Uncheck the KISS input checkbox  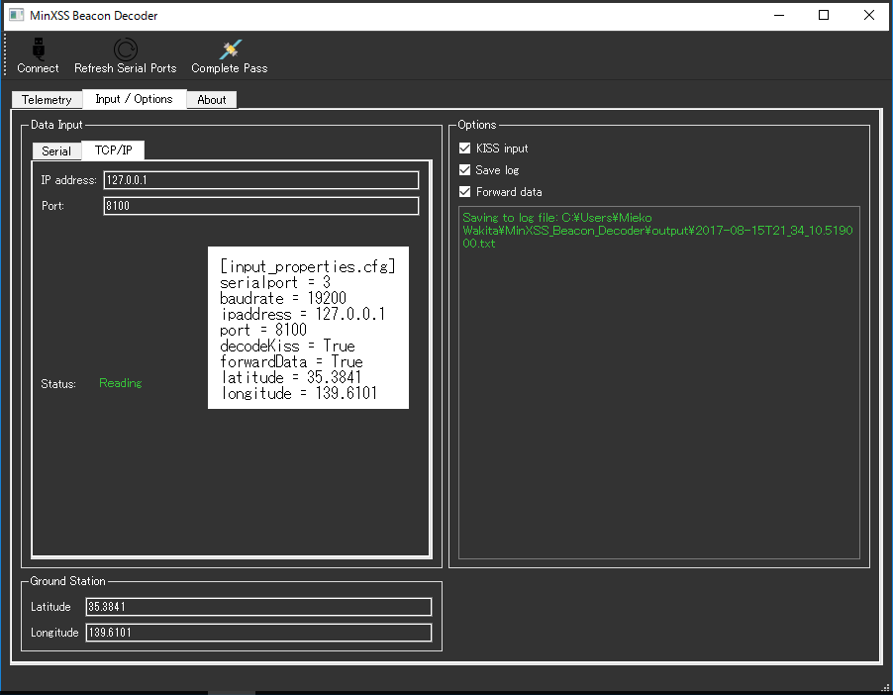pos(464,149)
